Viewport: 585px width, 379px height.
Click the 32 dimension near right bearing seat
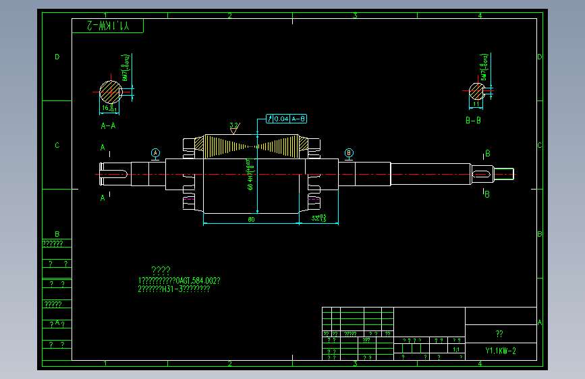pyautogui.click(x=319, y=218)
